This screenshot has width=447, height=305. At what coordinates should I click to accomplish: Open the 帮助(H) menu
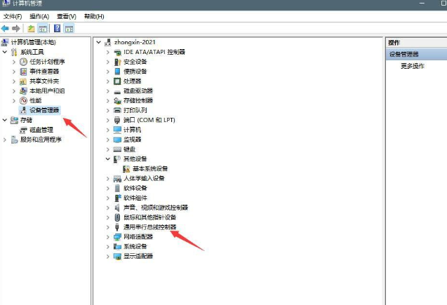pyautogui.click(x=94, y=17)
